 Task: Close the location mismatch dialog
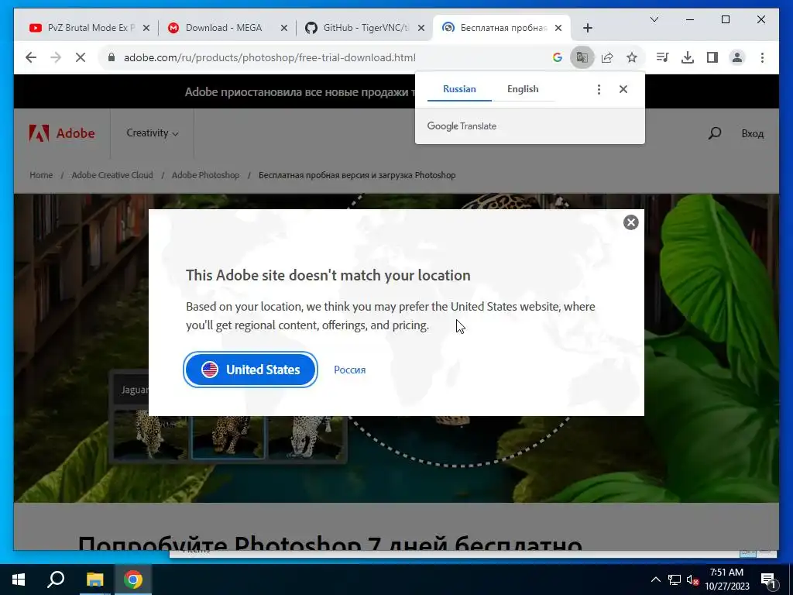(630, 222)
